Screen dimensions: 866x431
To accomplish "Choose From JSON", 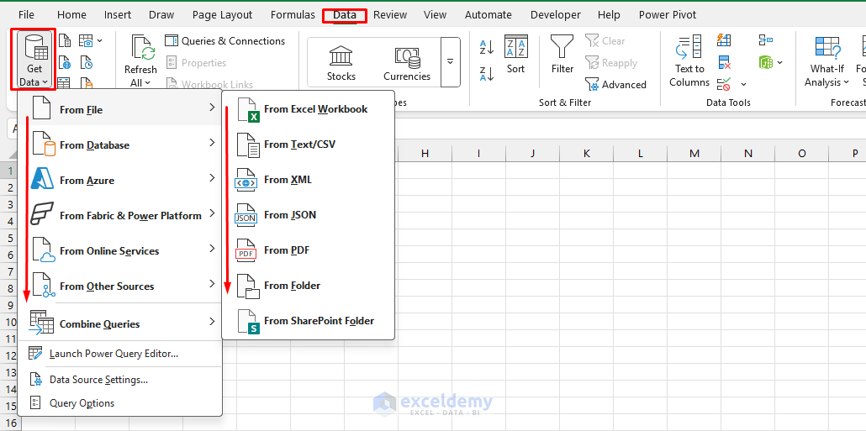I will (309, 215).
